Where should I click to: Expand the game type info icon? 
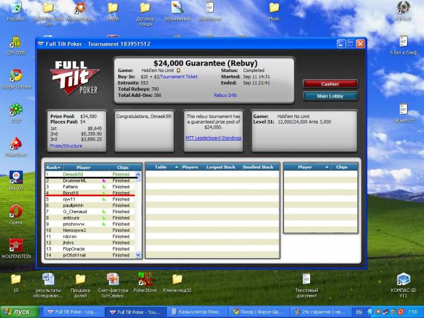coord(178,70)
